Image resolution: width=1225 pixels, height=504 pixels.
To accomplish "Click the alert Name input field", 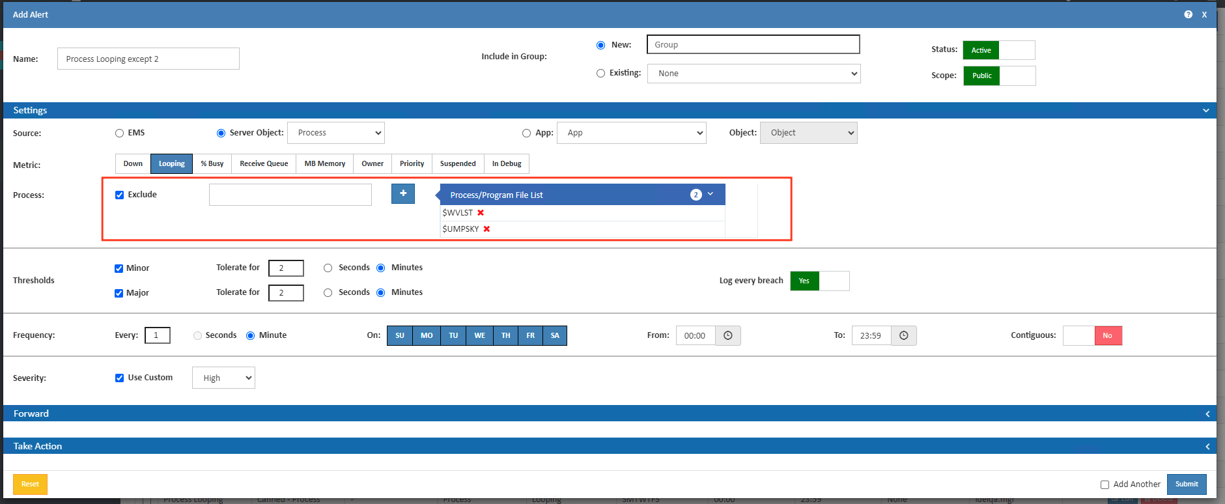I will [x=148, y=59].
